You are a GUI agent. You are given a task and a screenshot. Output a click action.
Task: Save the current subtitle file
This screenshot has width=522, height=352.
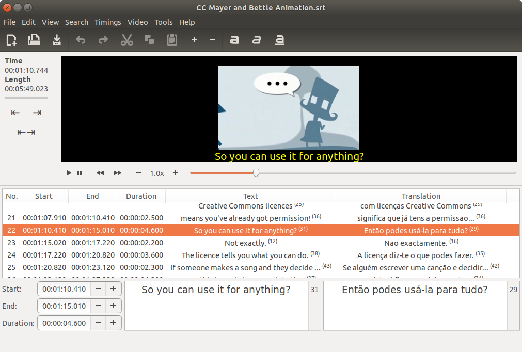pyautogui.click(x=57, y=40)
